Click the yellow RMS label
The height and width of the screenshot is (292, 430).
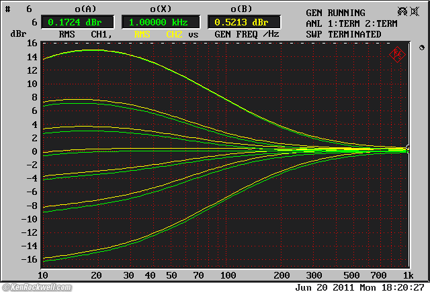(x=142, y=34)
